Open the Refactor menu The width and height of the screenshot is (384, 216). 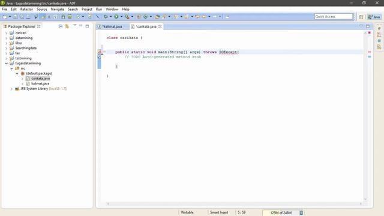pyautogui.click(x=26, y=10)
